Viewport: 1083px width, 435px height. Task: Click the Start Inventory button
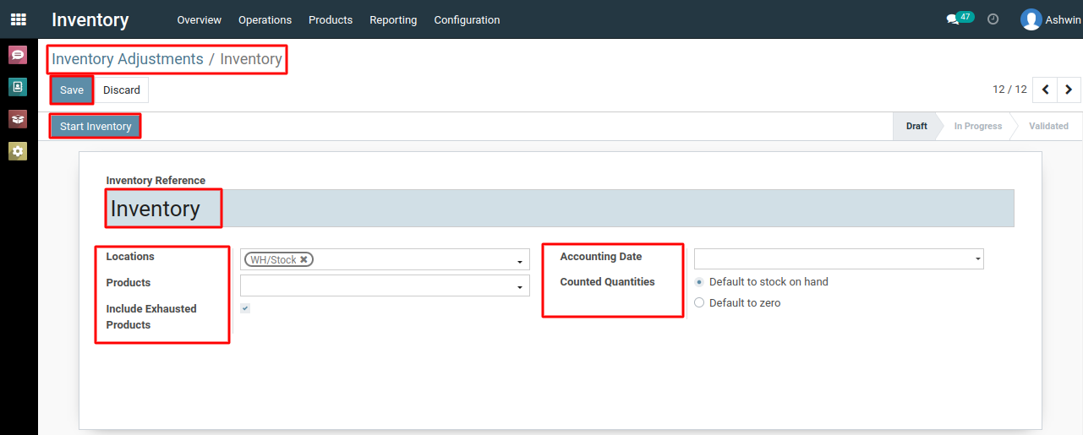point(96,127)
